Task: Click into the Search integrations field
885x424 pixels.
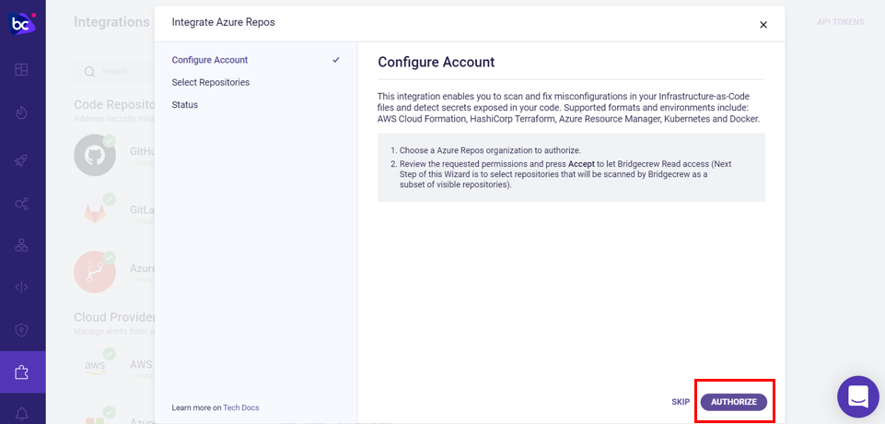Action: pos(114,72)
